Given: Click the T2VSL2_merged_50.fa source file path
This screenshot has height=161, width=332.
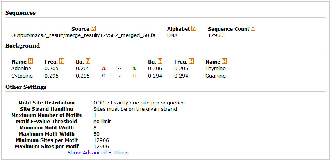Looking at the screenshot, I should 84,35.
